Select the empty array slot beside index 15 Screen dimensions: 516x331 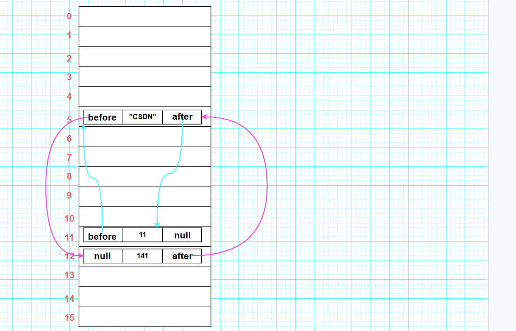(145, 317)
